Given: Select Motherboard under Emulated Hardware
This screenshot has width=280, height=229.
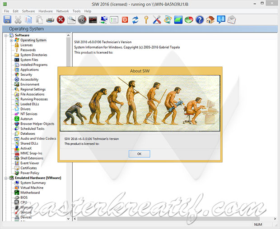Looking at the screenshot, I should tap(30, 192).
